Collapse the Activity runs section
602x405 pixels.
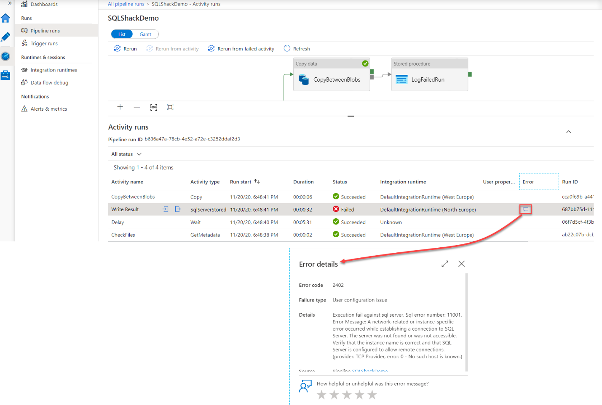point(568,132)
